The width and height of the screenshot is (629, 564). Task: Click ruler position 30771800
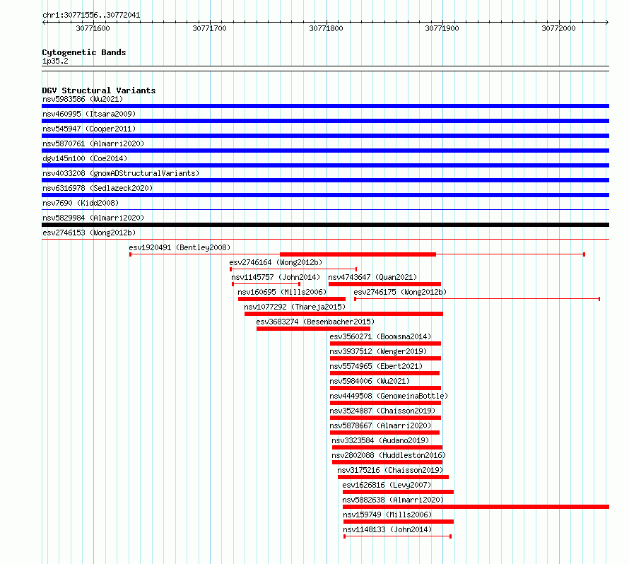pos(326,28)
